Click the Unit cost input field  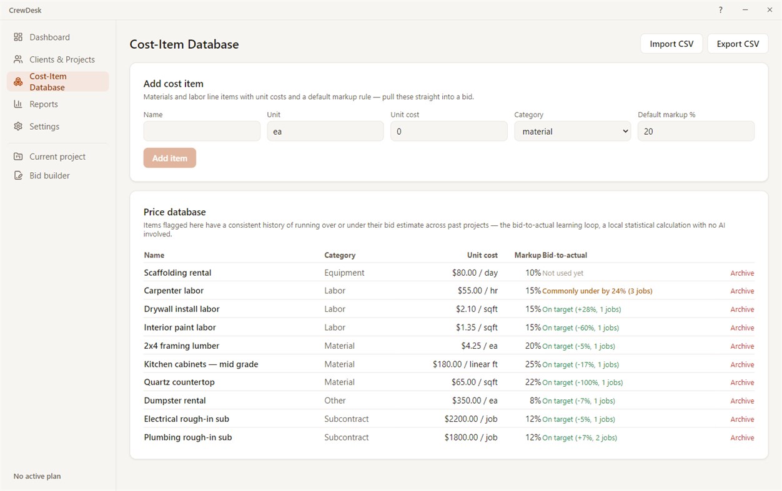point(449,132)
